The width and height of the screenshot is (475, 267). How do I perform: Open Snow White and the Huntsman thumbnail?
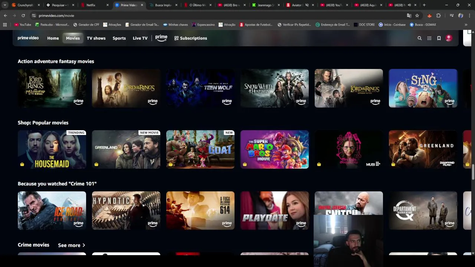(275, 88)
